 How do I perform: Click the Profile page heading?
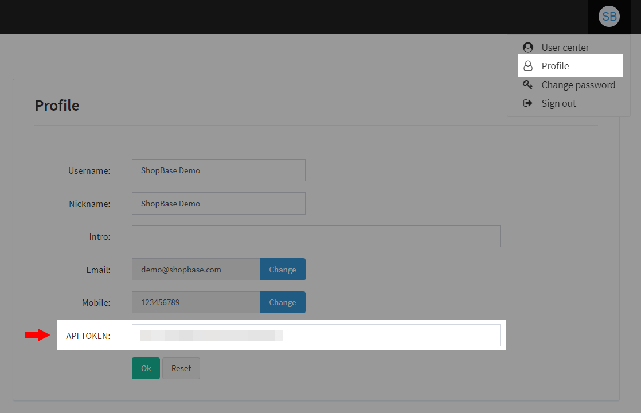click(x=57, y=106)
